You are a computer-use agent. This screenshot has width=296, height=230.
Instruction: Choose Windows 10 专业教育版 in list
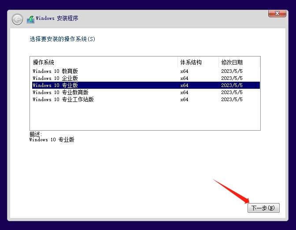(146, 92)
